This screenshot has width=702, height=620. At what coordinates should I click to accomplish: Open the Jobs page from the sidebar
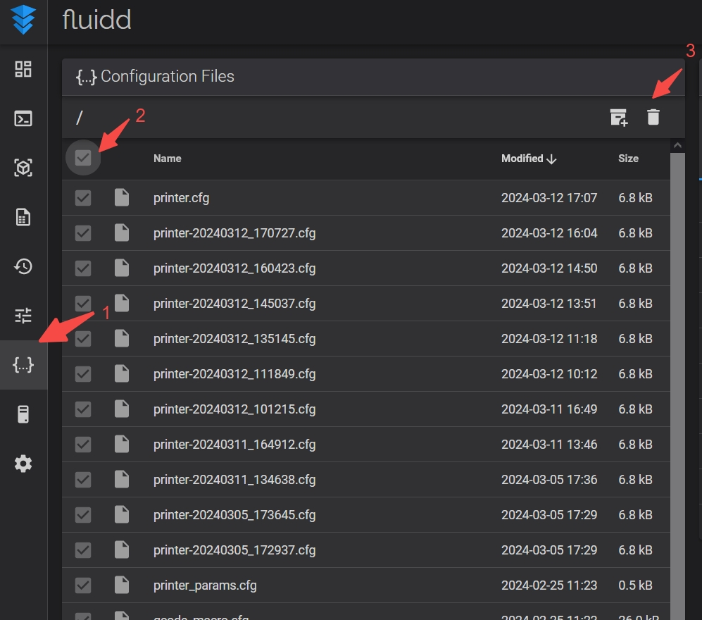[x=23, y=217]
